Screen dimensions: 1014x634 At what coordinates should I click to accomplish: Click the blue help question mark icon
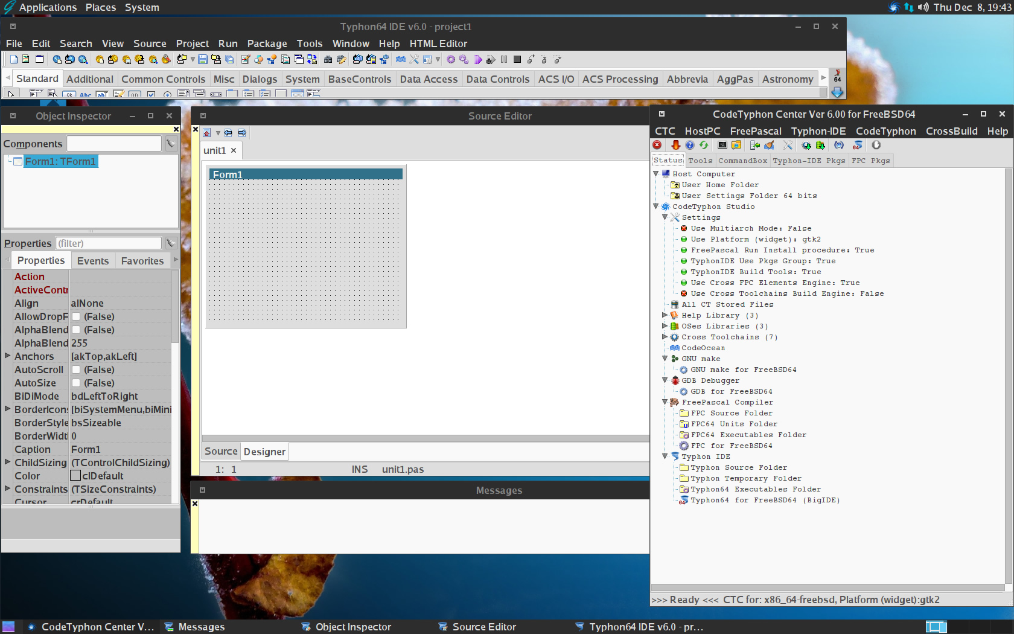[690, 145]
